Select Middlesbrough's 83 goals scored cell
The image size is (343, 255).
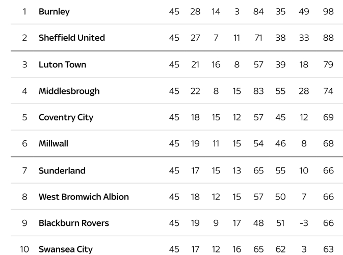[x=258, y=91]
